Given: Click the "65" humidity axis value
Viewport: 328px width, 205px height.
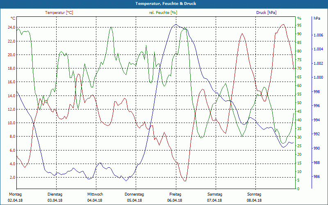Looking at the screenshot, I should click(299, 77).
